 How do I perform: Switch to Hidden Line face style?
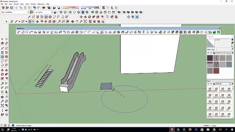point(75,12)
